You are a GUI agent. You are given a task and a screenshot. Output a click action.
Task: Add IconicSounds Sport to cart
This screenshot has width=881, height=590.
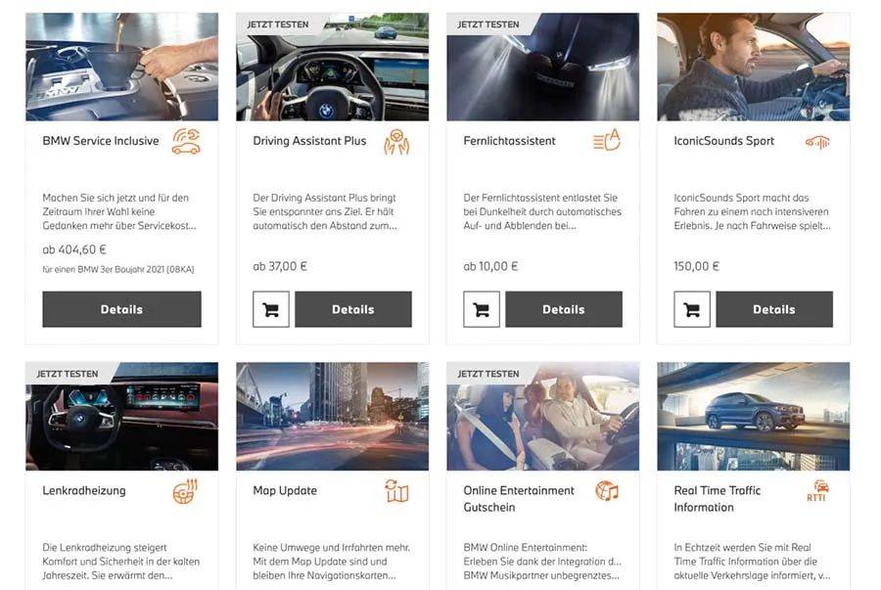692,309
